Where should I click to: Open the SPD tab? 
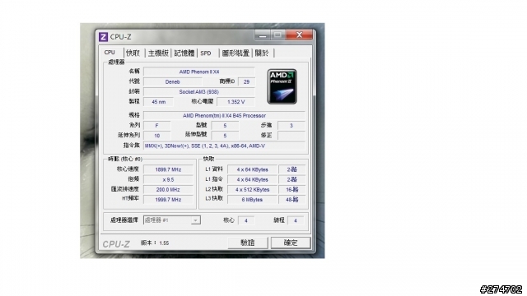pos(206,53)
